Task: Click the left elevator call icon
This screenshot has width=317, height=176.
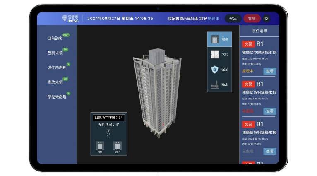Action: [100, 146]
